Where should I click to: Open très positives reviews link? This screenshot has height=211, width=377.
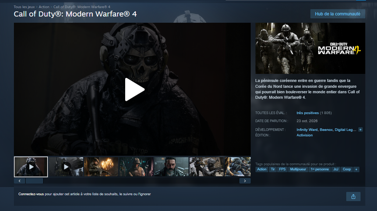tap(307, 113)
